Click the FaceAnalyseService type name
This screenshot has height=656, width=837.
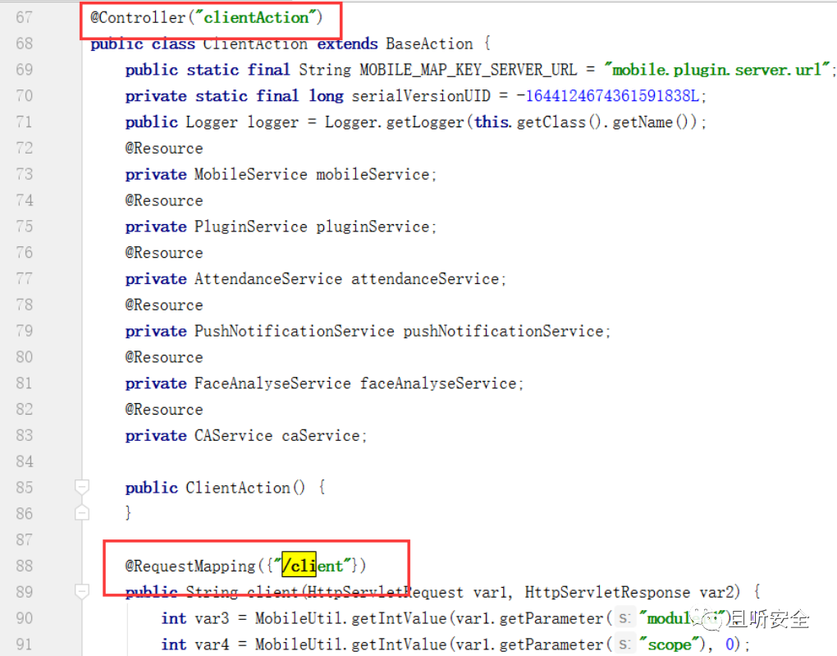click(x=272, y=384)
